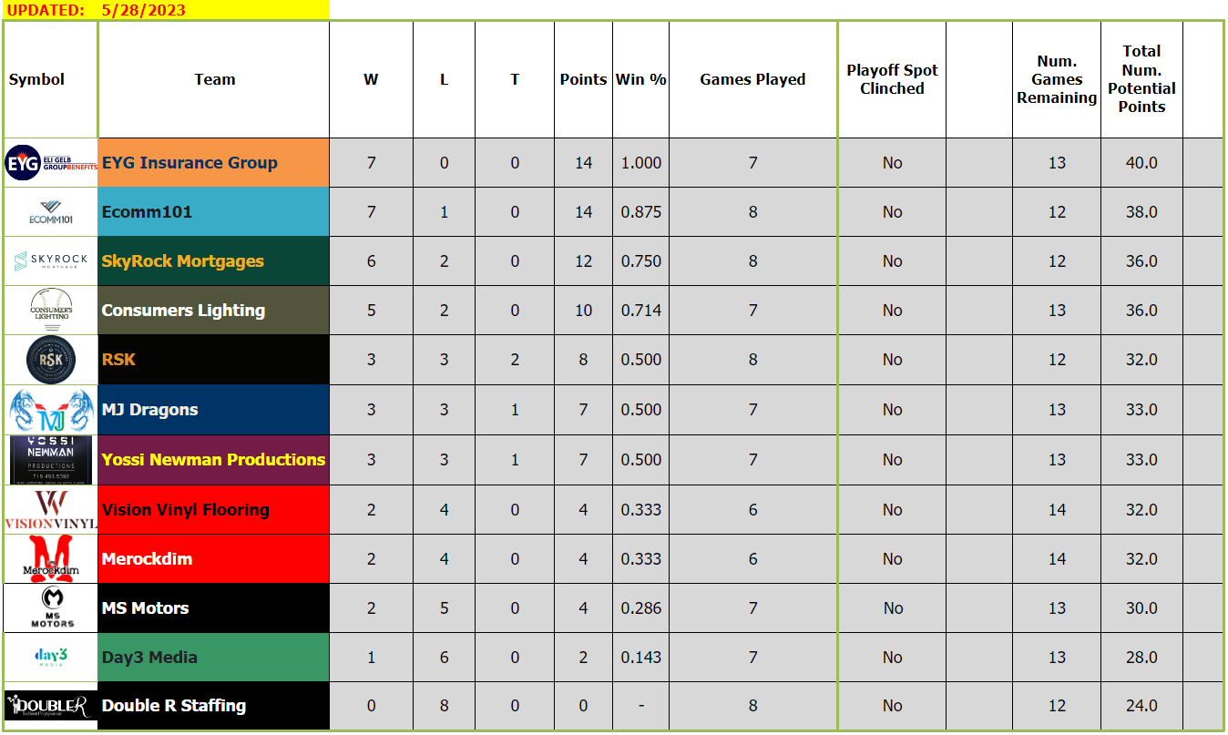
Task: Click the Merockdim logo
Action: click(51, 559)
